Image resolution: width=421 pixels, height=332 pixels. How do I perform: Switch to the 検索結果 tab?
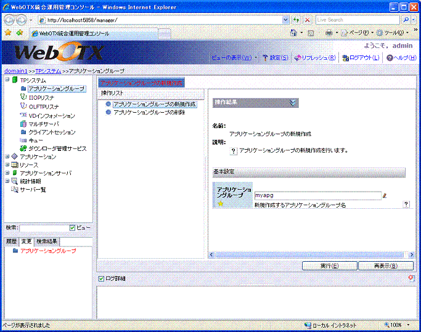46,241
